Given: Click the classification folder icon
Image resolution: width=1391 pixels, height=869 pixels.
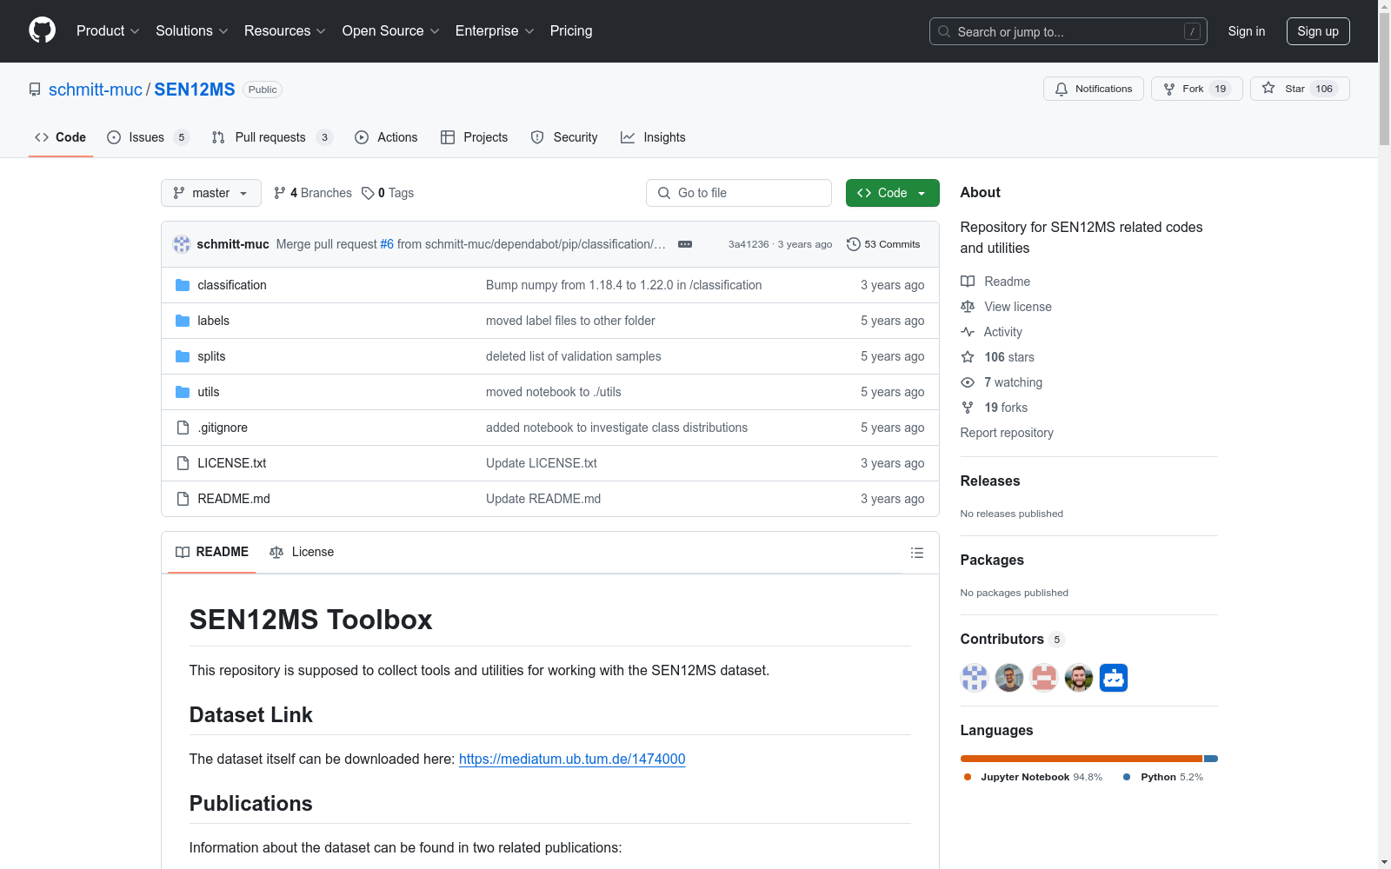Looking at the screenshot, I should 183,285.
